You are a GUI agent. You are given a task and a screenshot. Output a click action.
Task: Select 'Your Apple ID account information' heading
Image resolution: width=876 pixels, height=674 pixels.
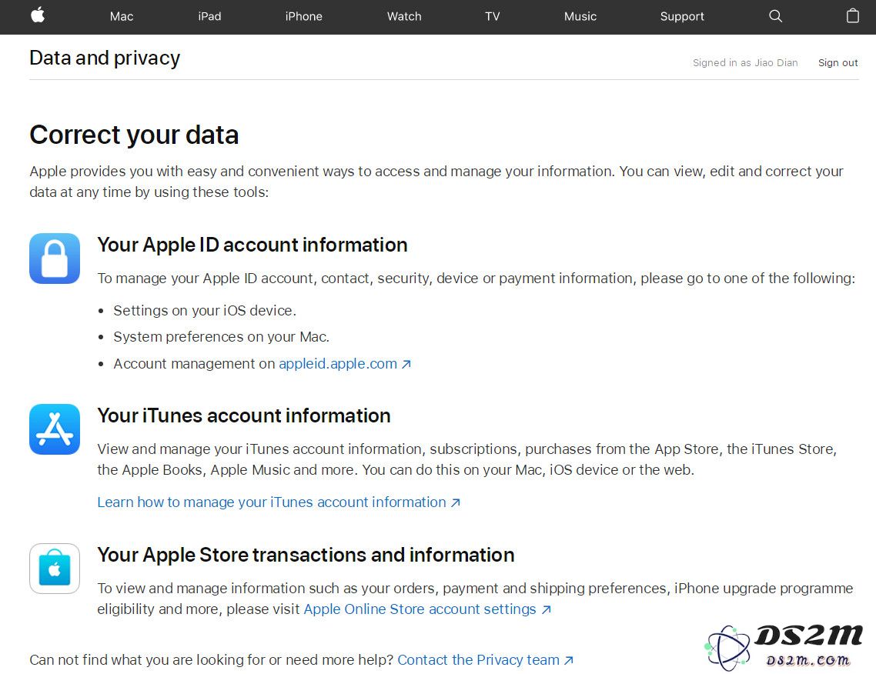click(252, 245)
